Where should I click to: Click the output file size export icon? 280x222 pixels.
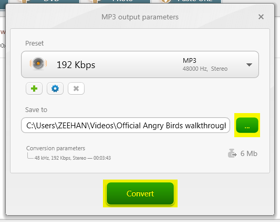232,153
